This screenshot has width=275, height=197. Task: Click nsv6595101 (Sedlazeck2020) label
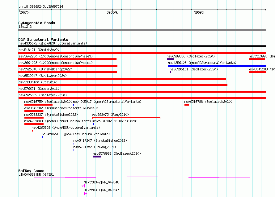point(194,69)
